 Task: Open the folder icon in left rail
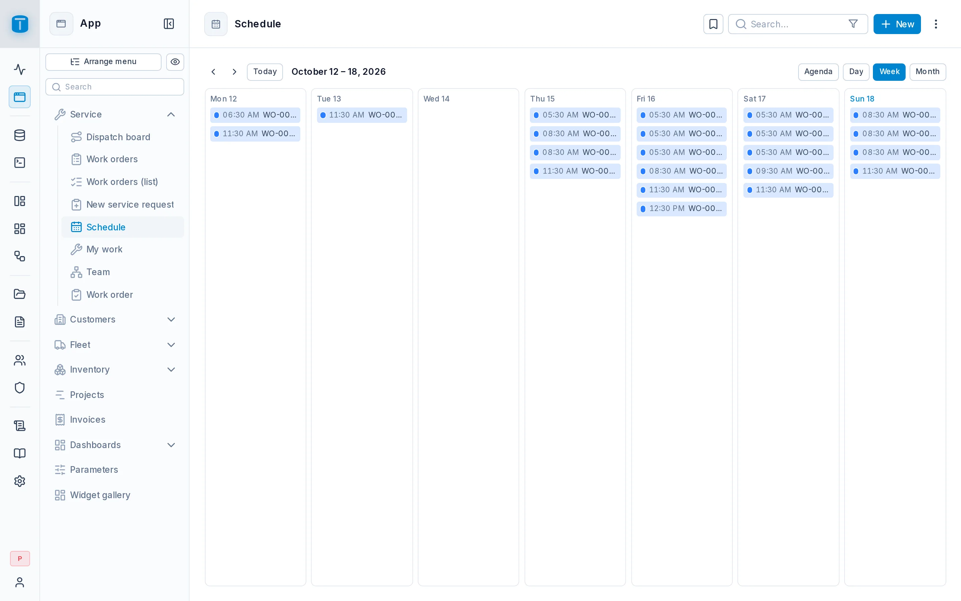[x=19, y=294]
